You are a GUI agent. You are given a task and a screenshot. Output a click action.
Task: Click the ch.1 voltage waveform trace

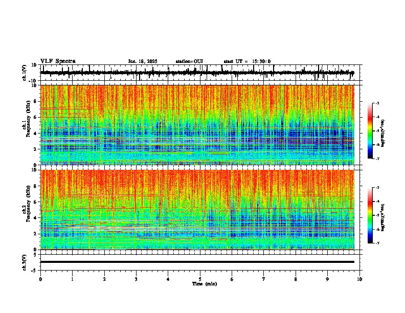[x=197, y=73]
